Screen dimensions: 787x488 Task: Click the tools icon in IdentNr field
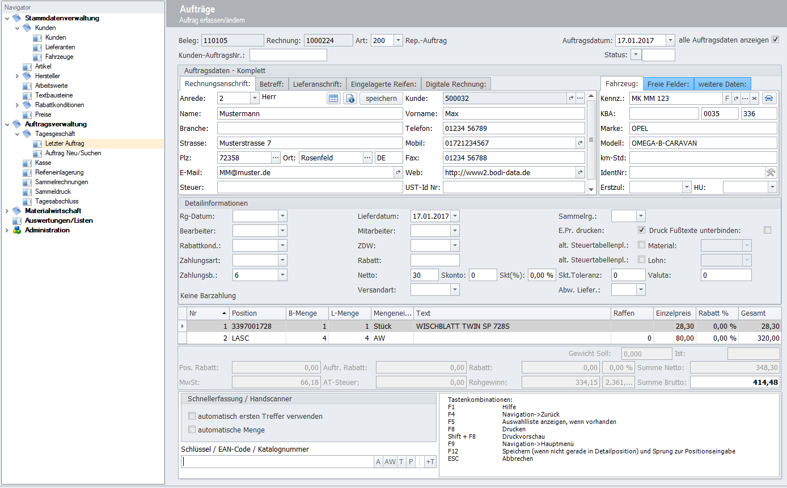tap(771, 172)
